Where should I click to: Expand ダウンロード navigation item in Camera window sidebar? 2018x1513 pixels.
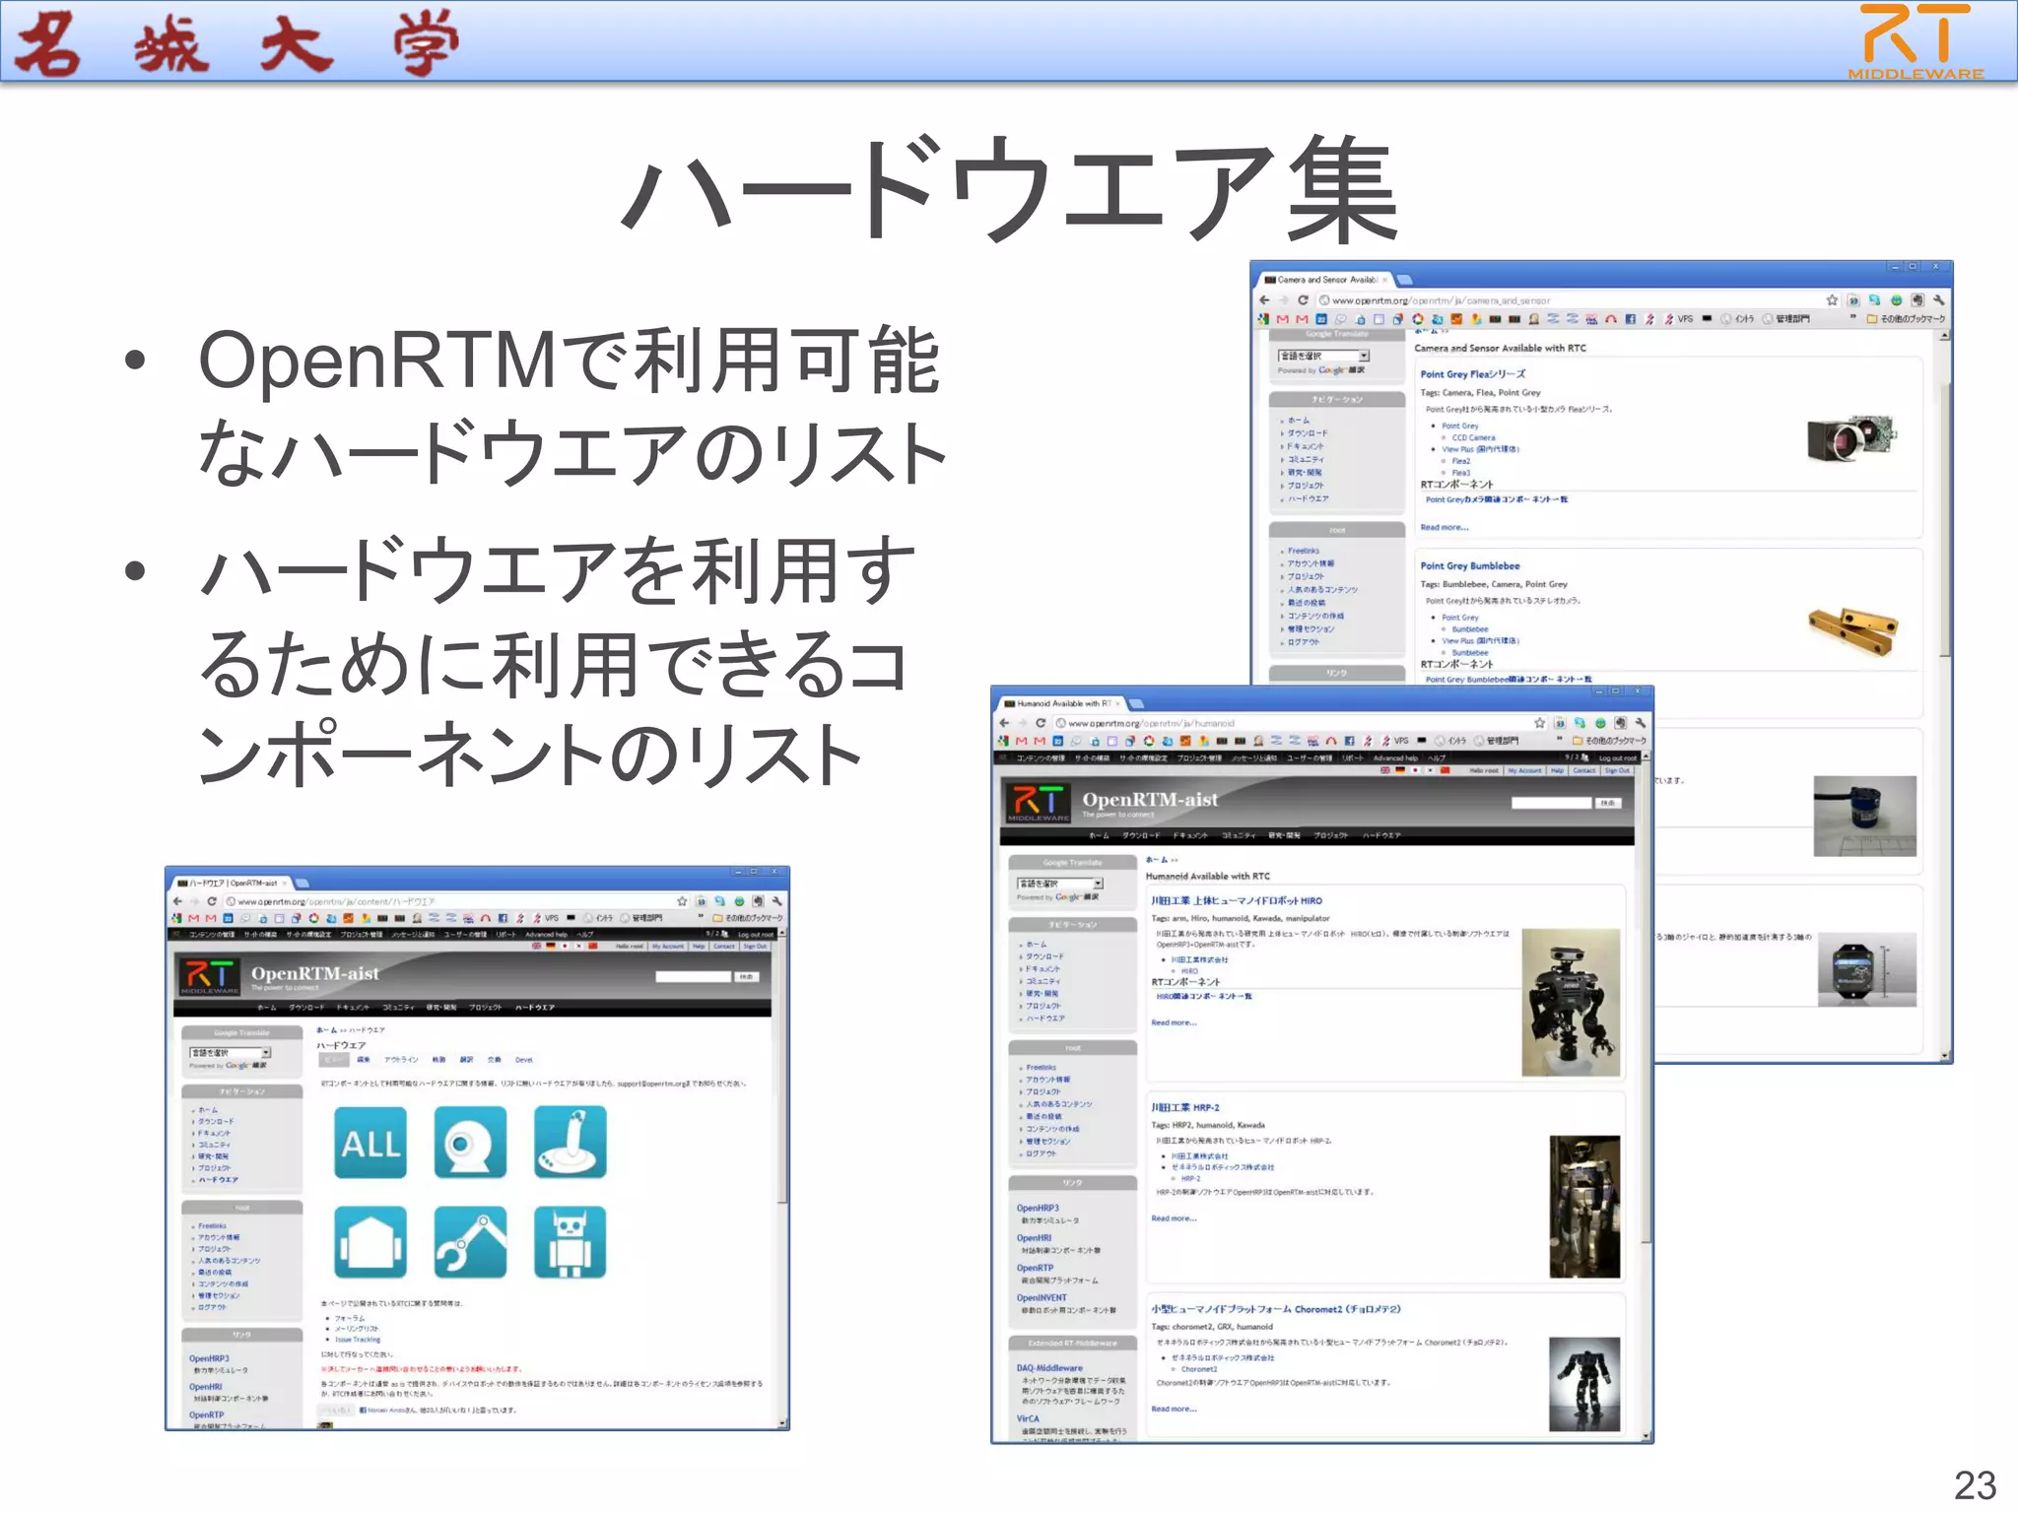pyautogui.click(x=1307, y=433)
